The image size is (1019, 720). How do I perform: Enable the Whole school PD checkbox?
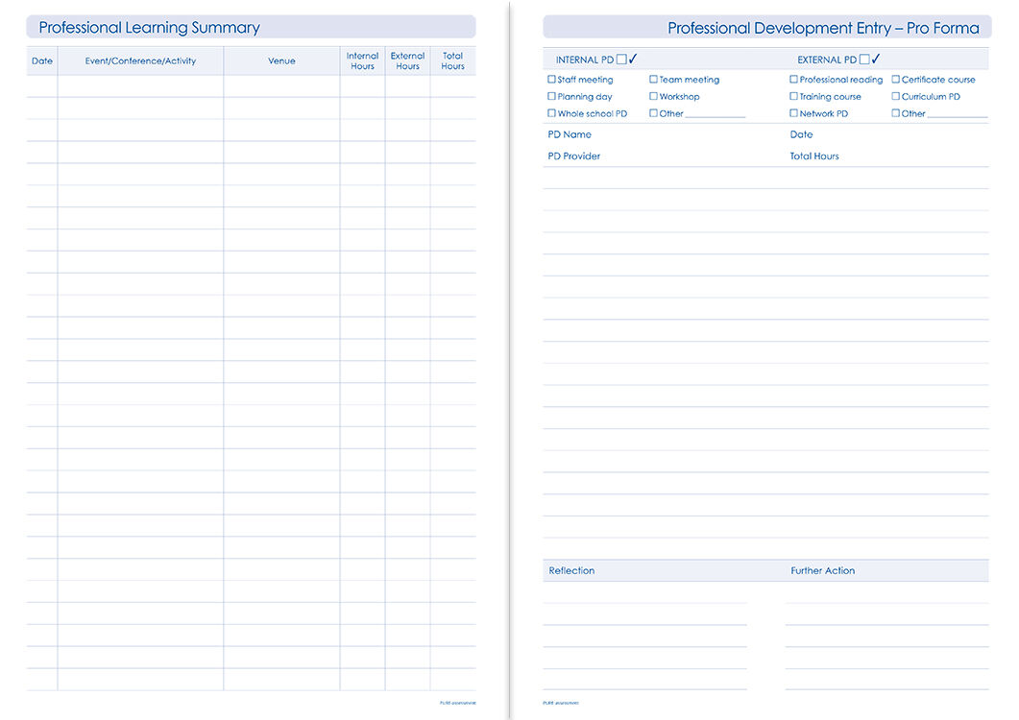(x=551, y=113)
